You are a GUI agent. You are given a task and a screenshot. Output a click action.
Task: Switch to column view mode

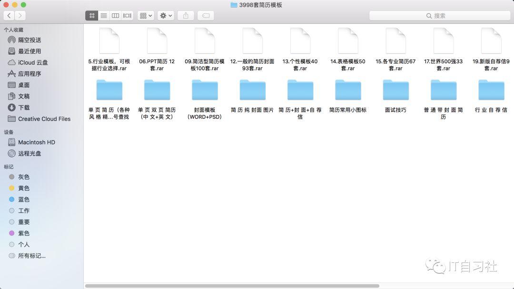coord(115,15)
